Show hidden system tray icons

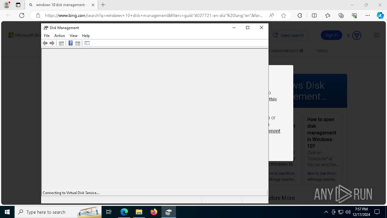pyautogui.click(x=326, y=212)
